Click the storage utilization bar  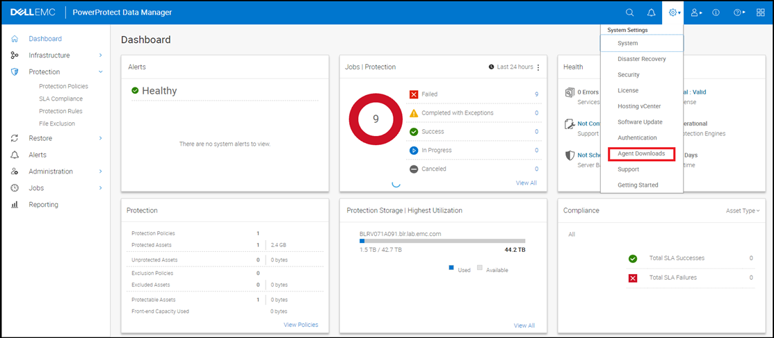point(442,241)
